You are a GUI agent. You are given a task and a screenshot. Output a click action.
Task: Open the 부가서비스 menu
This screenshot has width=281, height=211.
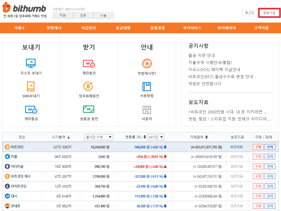192,28
